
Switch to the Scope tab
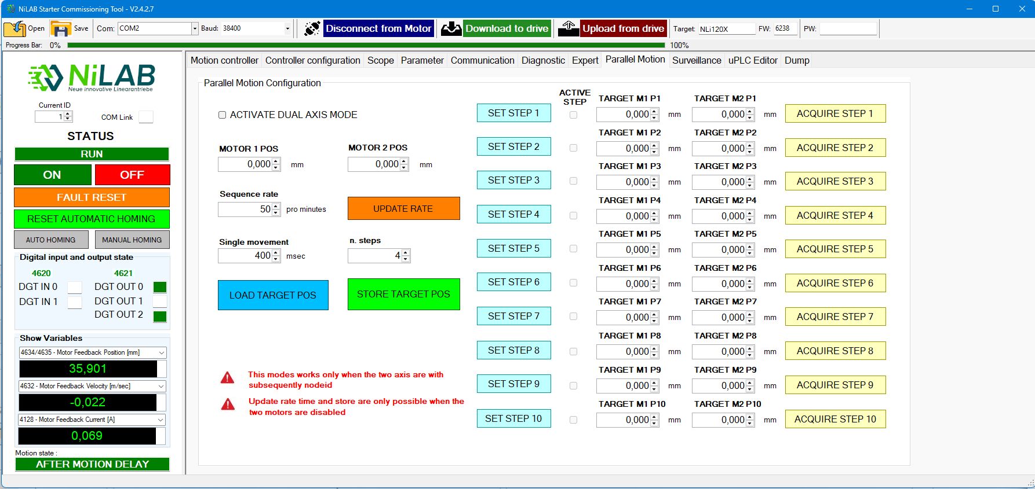380,60
